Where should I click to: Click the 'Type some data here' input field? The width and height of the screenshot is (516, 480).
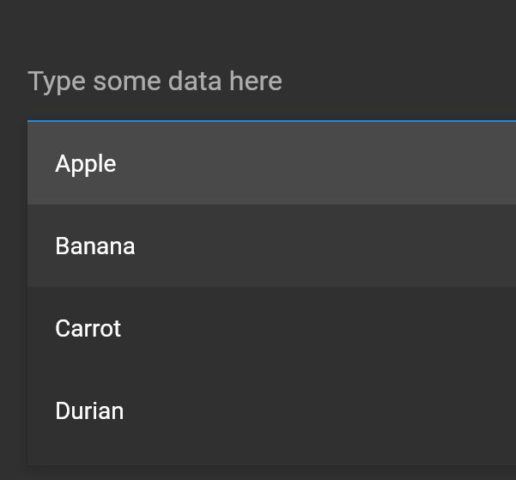pos(258,82)
